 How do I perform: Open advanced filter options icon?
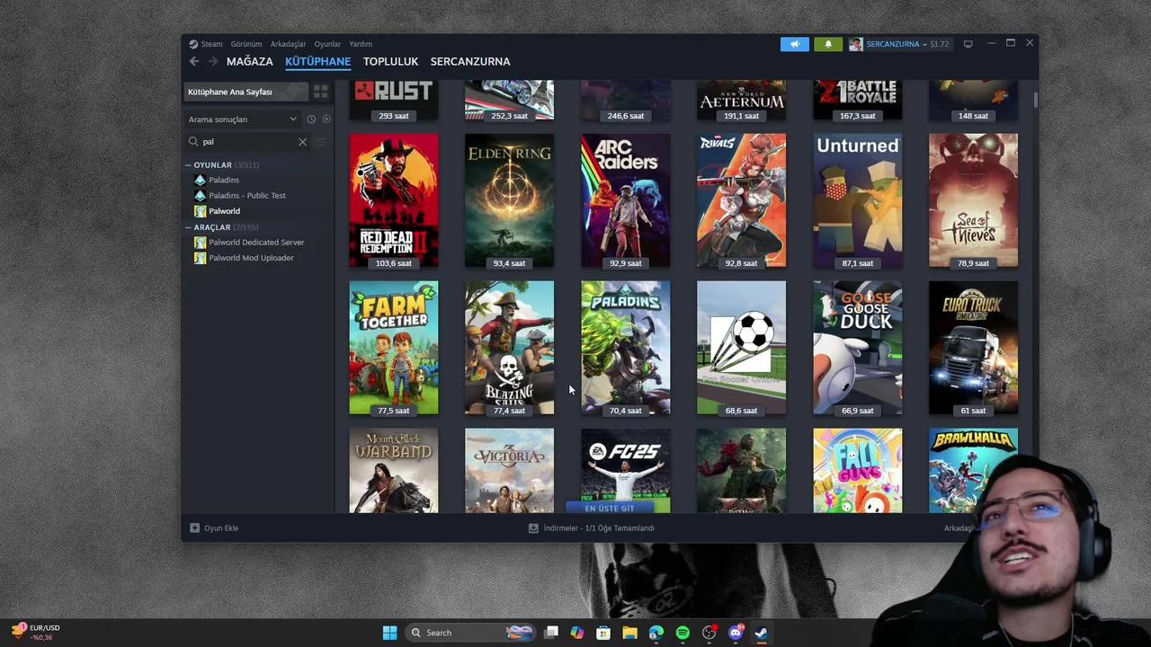[321, 142]
